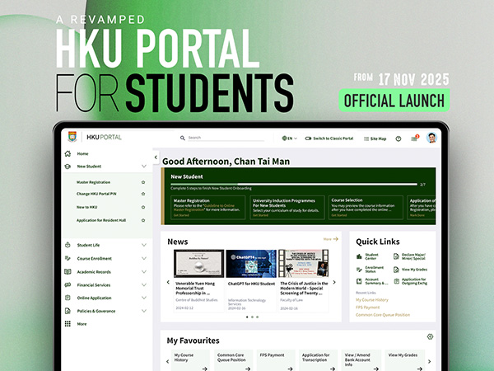Click the Course Enrollment icon

point(68,258)
